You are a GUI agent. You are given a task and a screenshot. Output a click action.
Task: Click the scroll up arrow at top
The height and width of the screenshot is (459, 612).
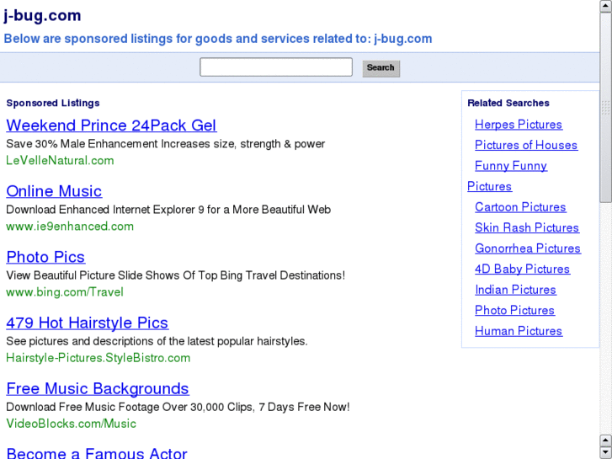tap(605, 5)
